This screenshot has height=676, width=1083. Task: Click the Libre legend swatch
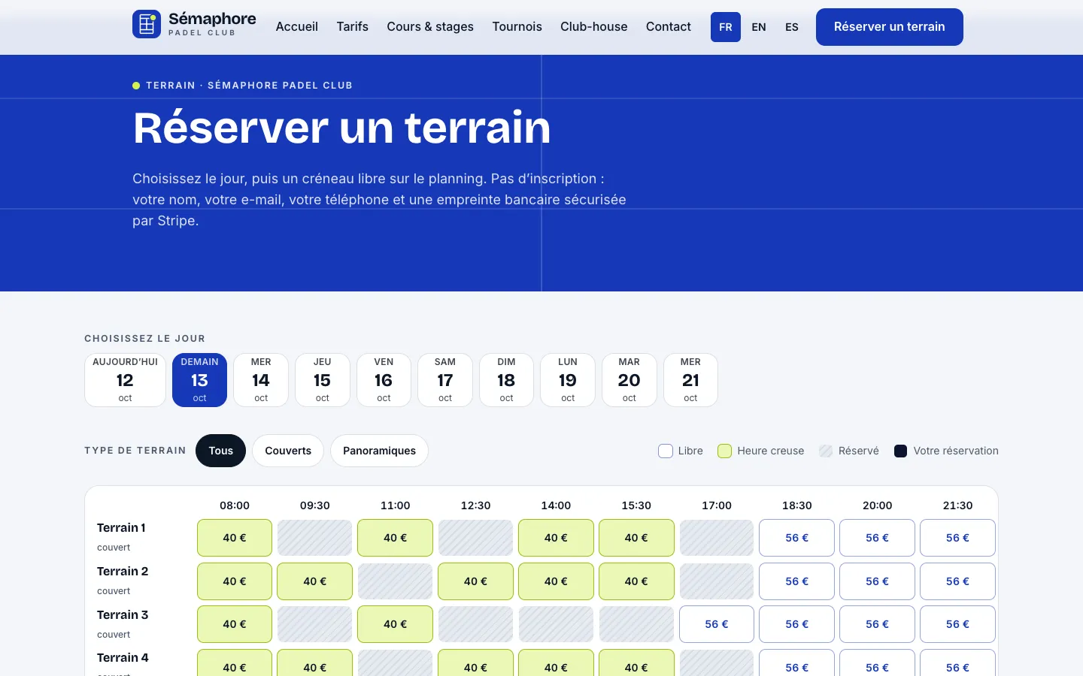pos(665,451)
